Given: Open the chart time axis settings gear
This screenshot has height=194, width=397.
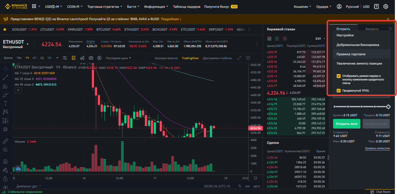Looking at the screenshot, I should point(256,178).
